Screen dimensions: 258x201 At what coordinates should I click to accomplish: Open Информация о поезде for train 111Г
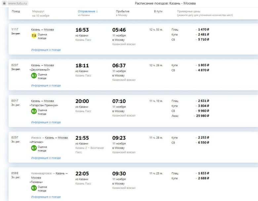pyautogui.click(x=46, y=50)
